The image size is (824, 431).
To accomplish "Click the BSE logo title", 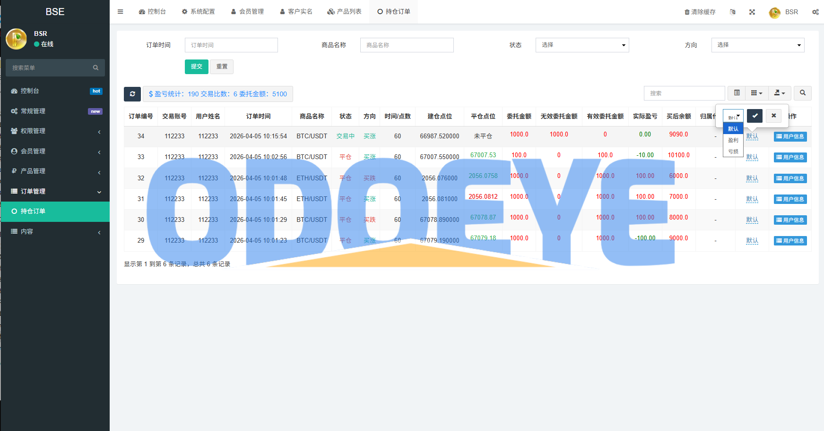I will click(55, 12).
